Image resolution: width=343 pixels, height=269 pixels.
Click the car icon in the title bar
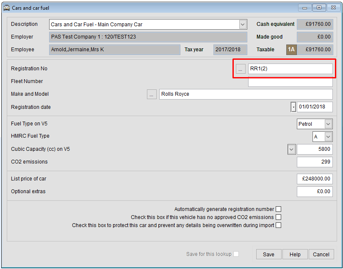pos(7,8)
